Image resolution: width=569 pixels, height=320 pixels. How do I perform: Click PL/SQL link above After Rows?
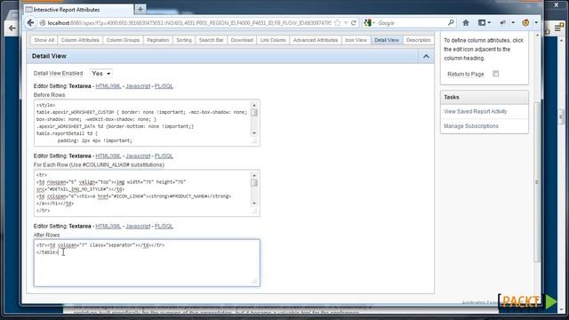click(x=164, y=226)
